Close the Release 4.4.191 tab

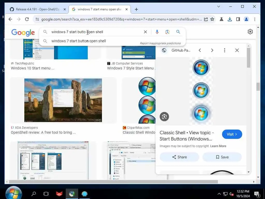point(64,9)
